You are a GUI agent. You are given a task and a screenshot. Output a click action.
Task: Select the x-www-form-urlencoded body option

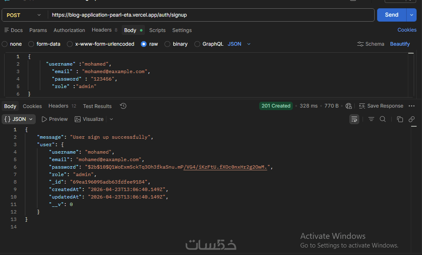coord(70,44)
